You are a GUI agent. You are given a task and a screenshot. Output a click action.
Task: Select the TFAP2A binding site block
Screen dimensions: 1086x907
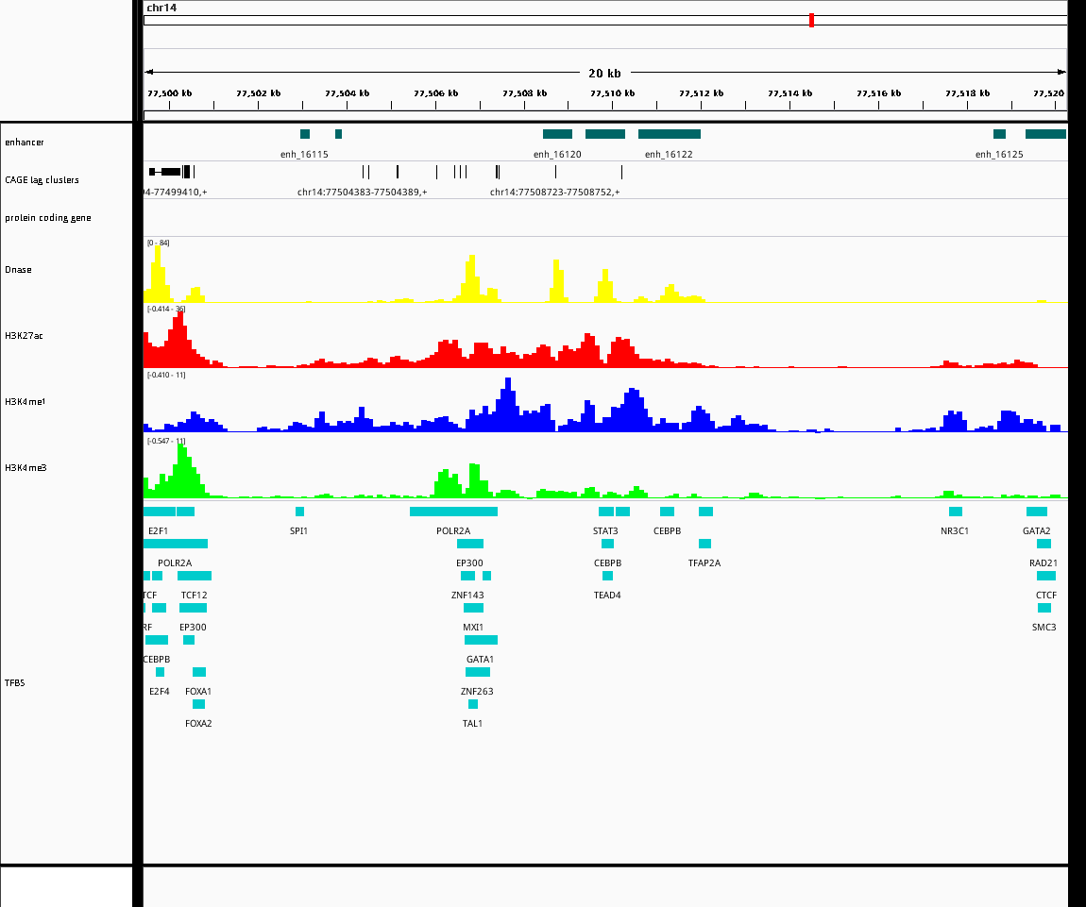[704, 544]
